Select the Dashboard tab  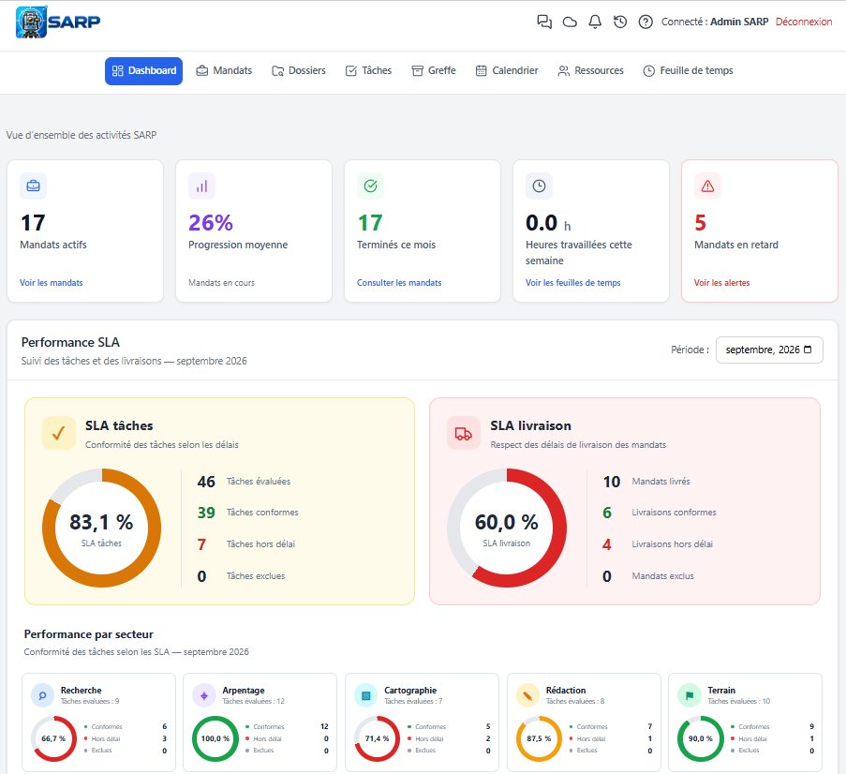click(143, 70)
